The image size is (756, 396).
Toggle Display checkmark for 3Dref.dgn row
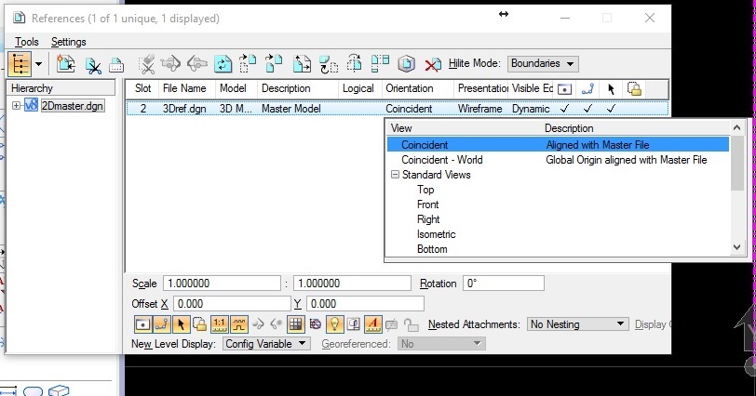(x=564, y=109)
